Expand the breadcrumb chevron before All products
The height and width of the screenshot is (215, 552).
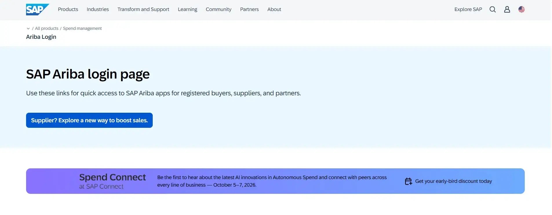click(28, 28)
